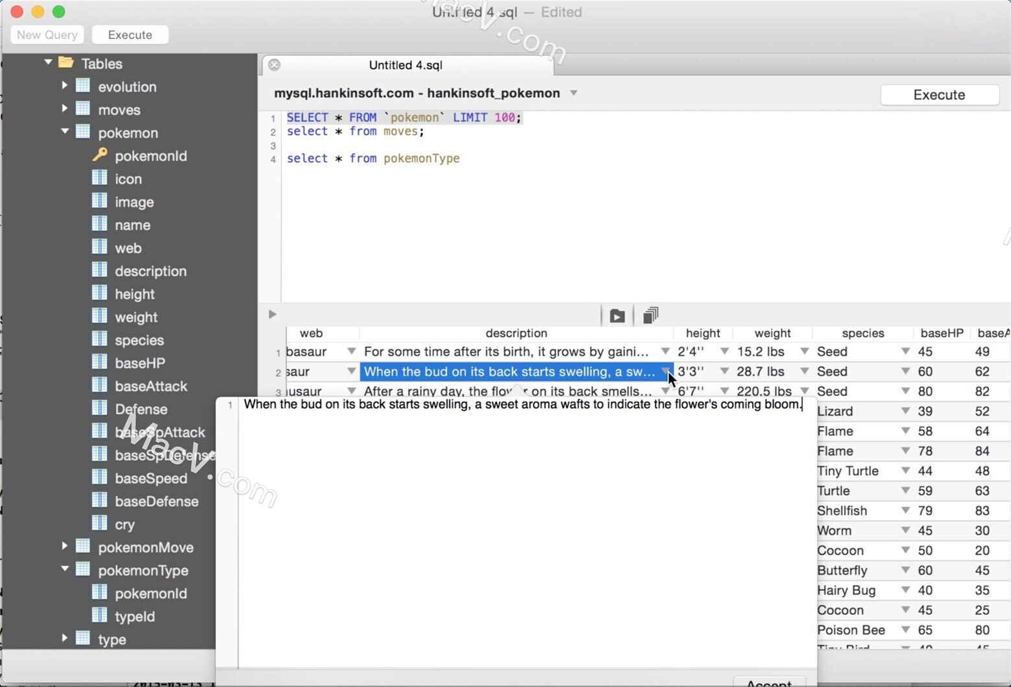Click the moves table icon

coord(83,109)
